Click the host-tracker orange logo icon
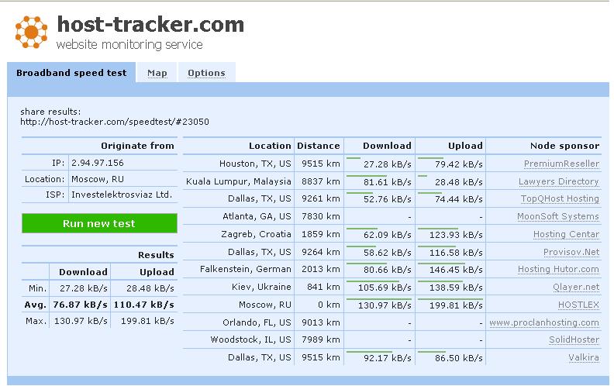614x386 pixels. pos(32,32)
